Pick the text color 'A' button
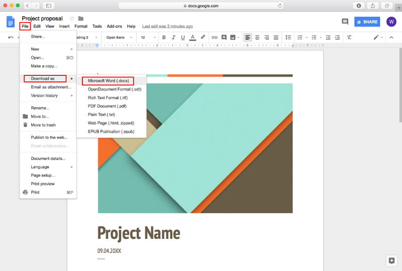 (x=193, y=37)
